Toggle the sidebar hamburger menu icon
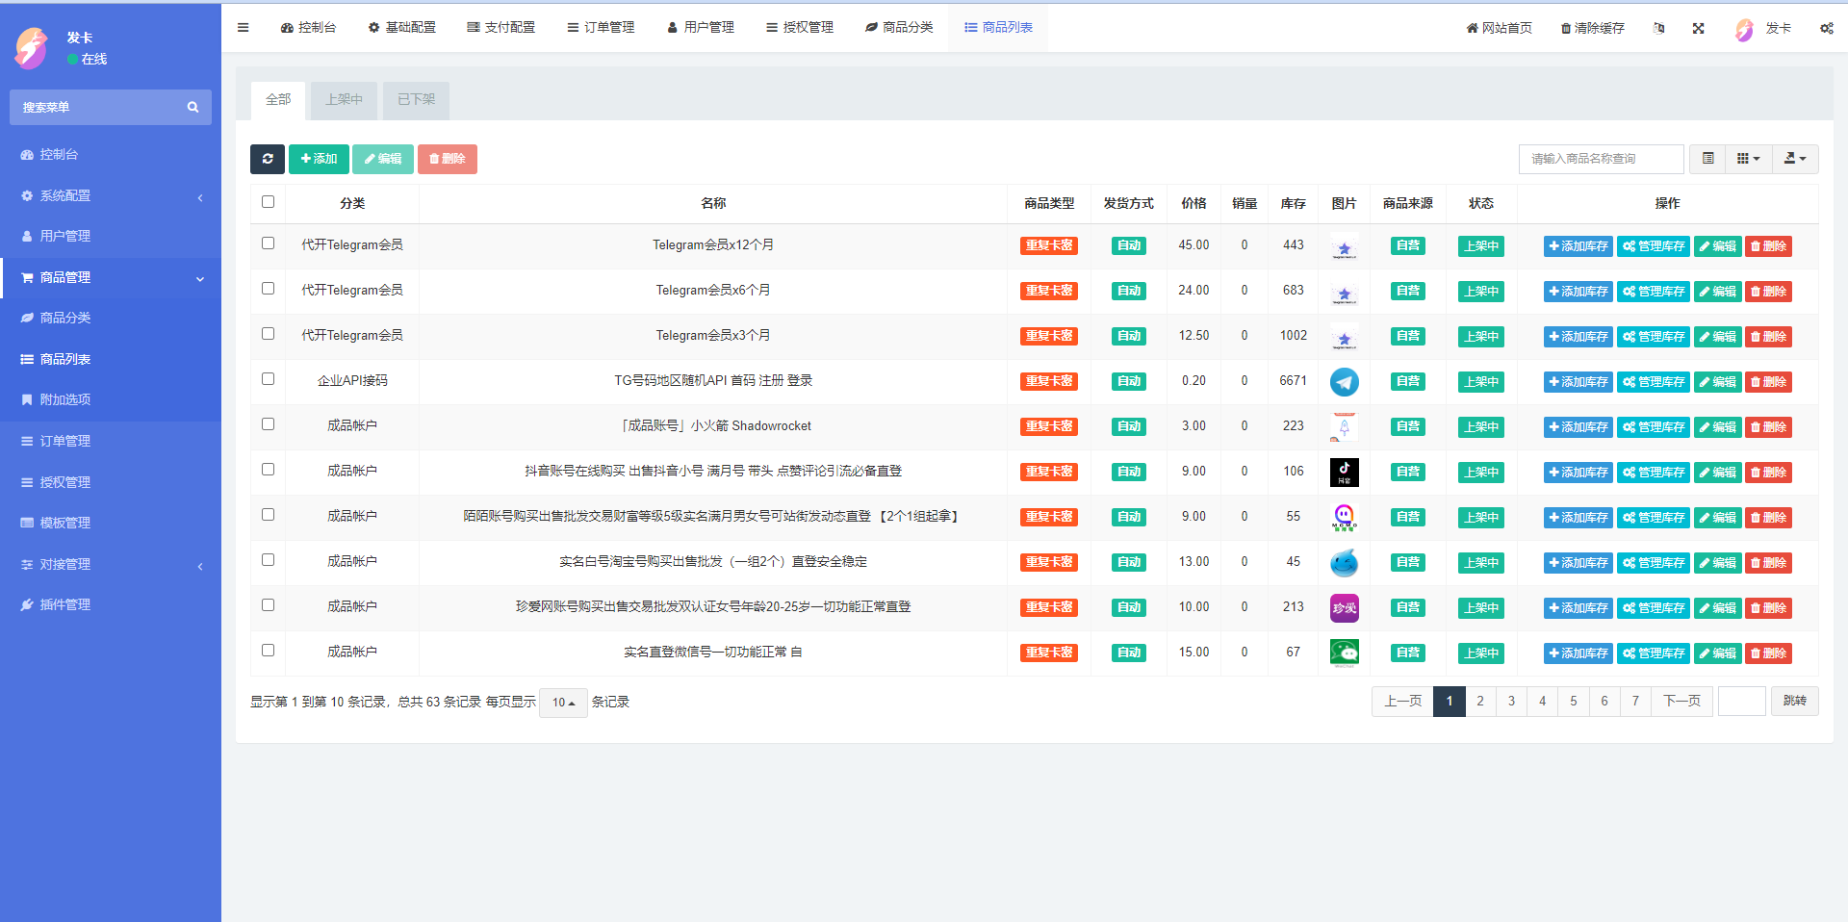This screenshot has width=1848, height=922. click(x=243, y=28)
